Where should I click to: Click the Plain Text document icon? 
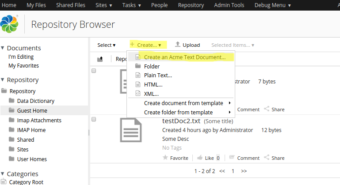pos(138,75)
